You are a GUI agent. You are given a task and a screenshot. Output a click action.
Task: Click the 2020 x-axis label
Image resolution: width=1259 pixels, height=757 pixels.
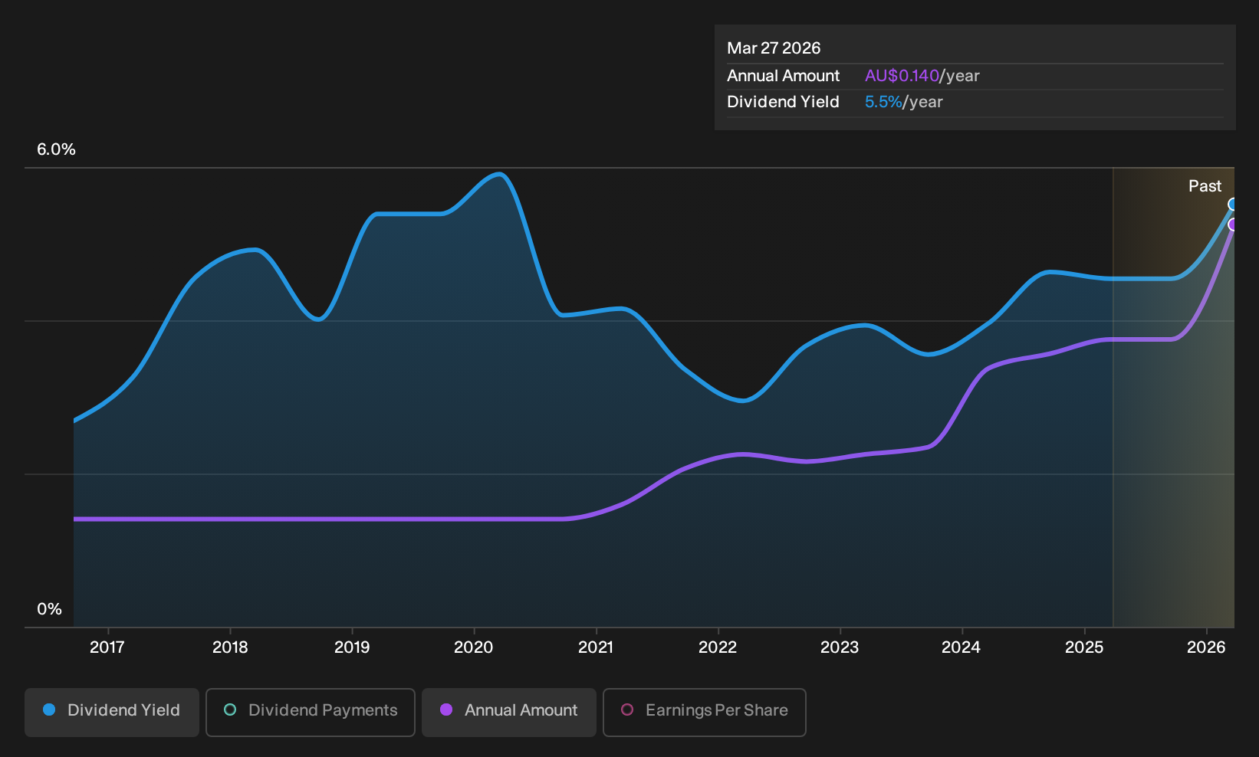[474, 647]
